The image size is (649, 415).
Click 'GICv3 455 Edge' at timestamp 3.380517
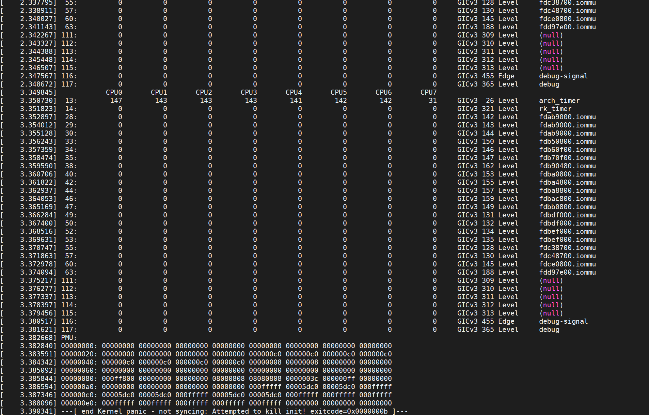pyautogui.click(x=486, y=321)
